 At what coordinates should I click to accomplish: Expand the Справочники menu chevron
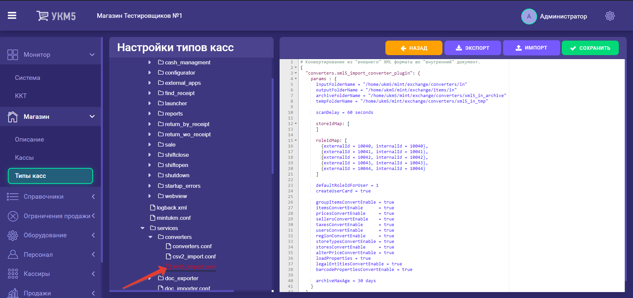click(x=93, y=197)
